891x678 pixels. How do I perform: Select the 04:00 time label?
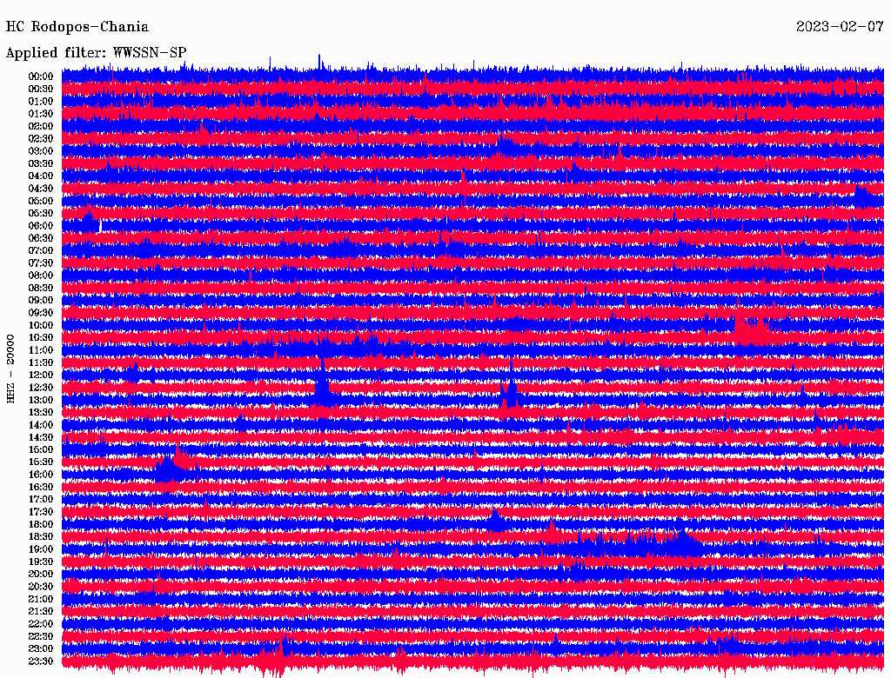41,176
